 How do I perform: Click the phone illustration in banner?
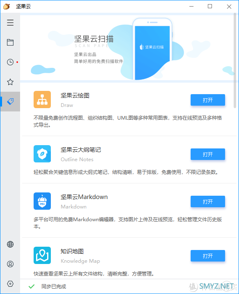(152, 49)
